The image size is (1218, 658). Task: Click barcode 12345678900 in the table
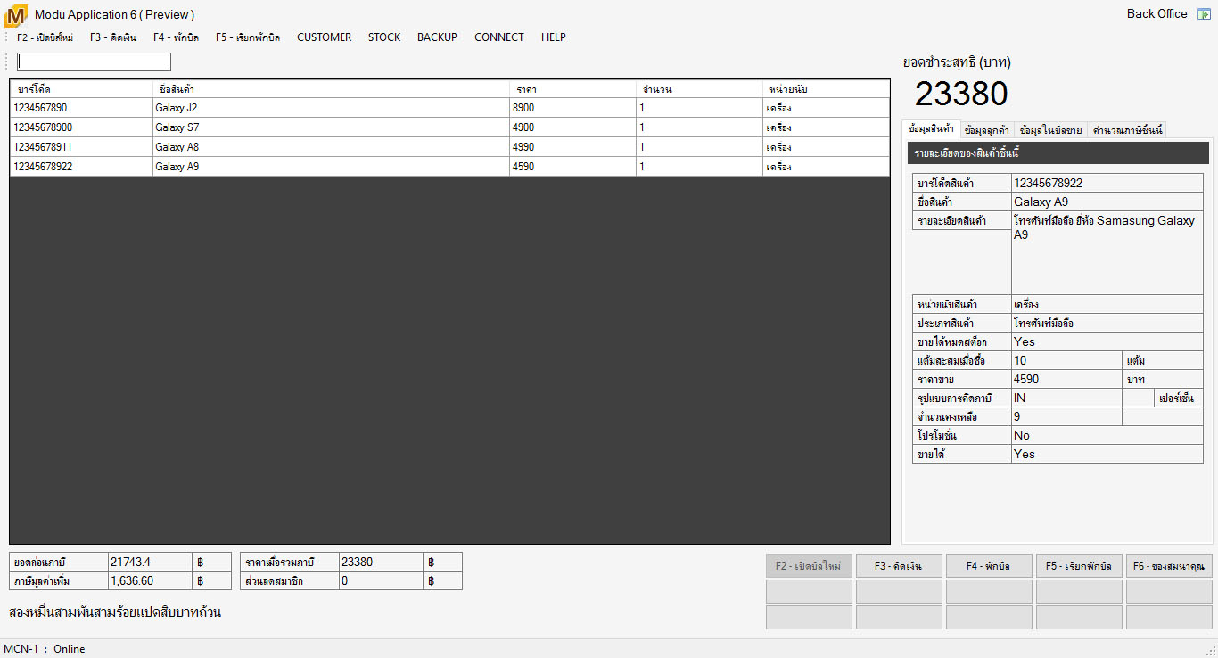81,127
